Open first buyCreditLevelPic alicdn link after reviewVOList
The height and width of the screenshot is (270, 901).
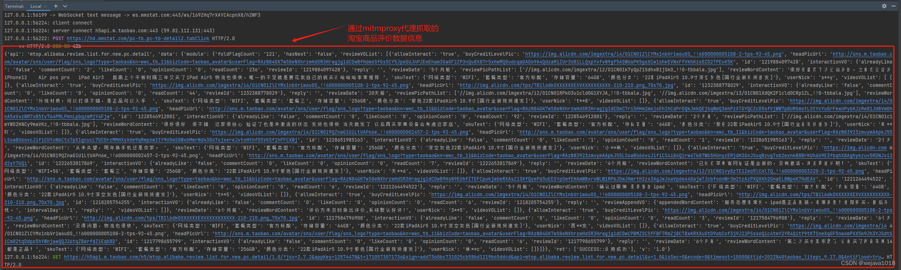click(653, 54)
